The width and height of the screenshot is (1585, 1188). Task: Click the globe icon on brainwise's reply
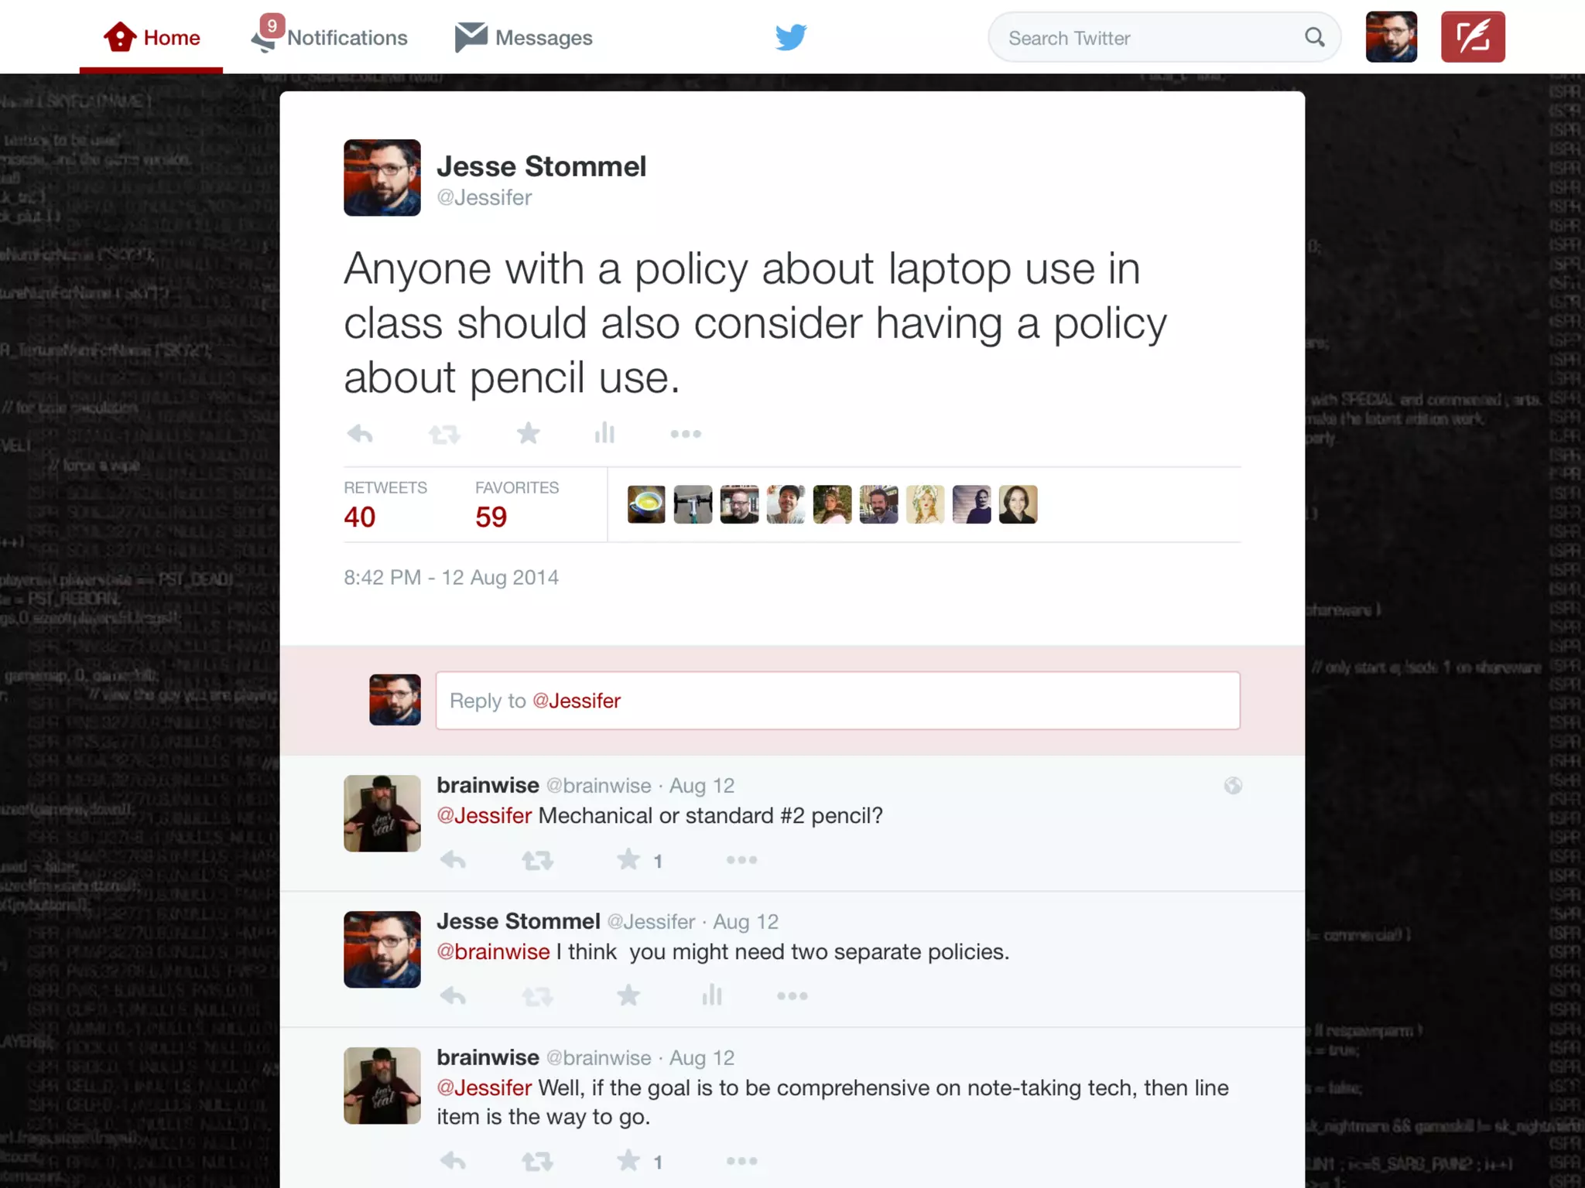coord(1233,786)
